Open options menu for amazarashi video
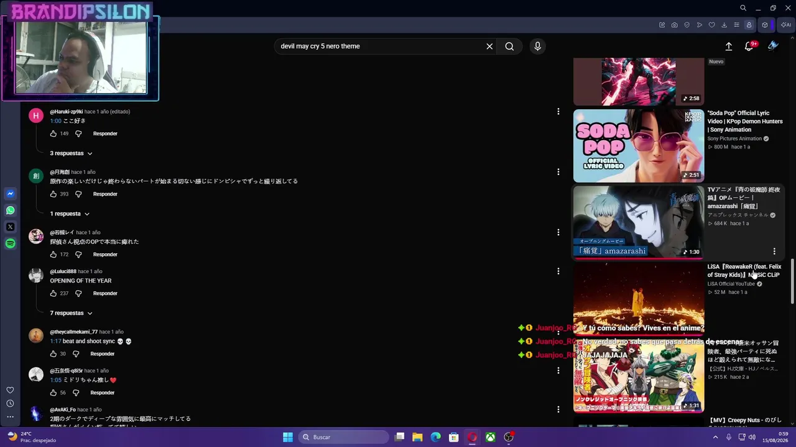The image size is (796, 447). pyautogui.click(x=774, y=251)
